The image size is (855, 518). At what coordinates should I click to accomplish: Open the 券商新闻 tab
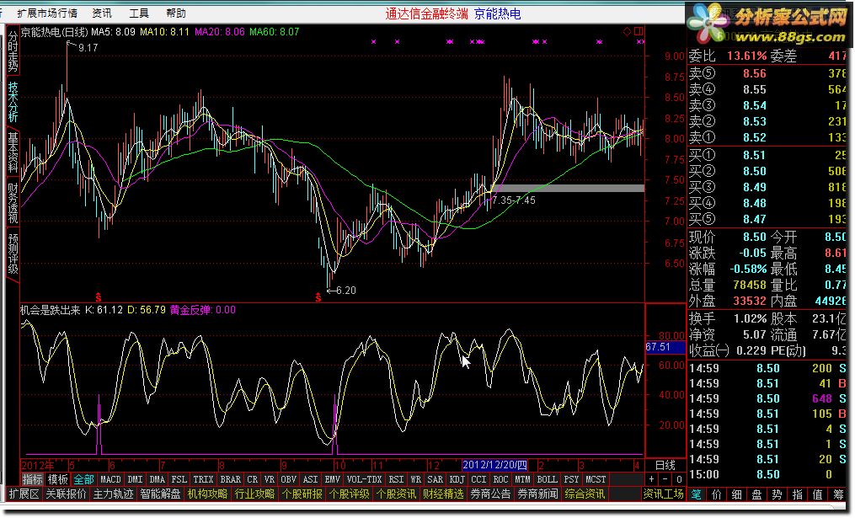tap(537, 494)
